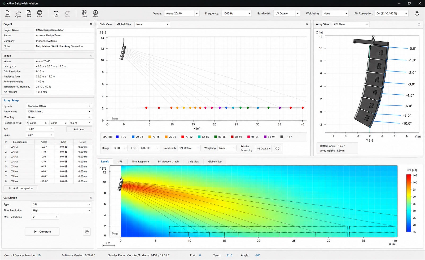Expand the System Pronomic XANA dropdown
Viewport: 425px width, 260px height.
point(59,106)
